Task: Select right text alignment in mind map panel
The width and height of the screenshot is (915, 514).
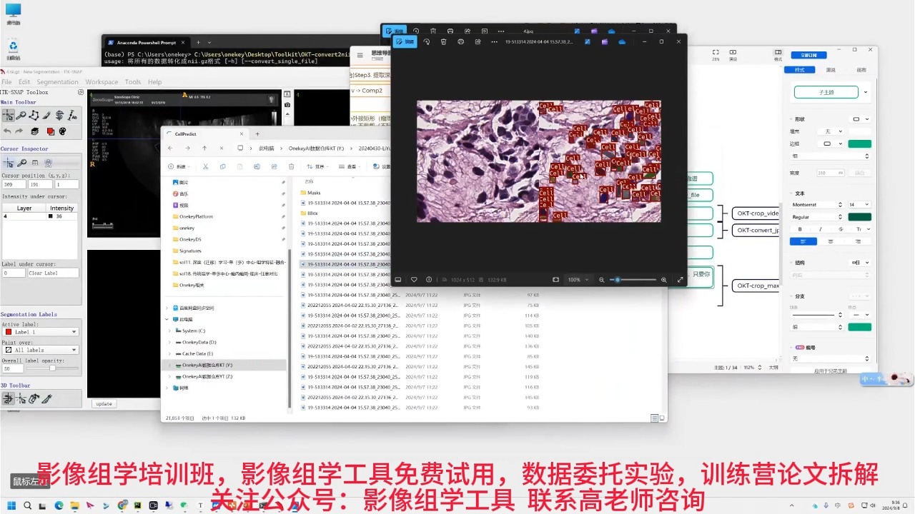Action: 858,241
